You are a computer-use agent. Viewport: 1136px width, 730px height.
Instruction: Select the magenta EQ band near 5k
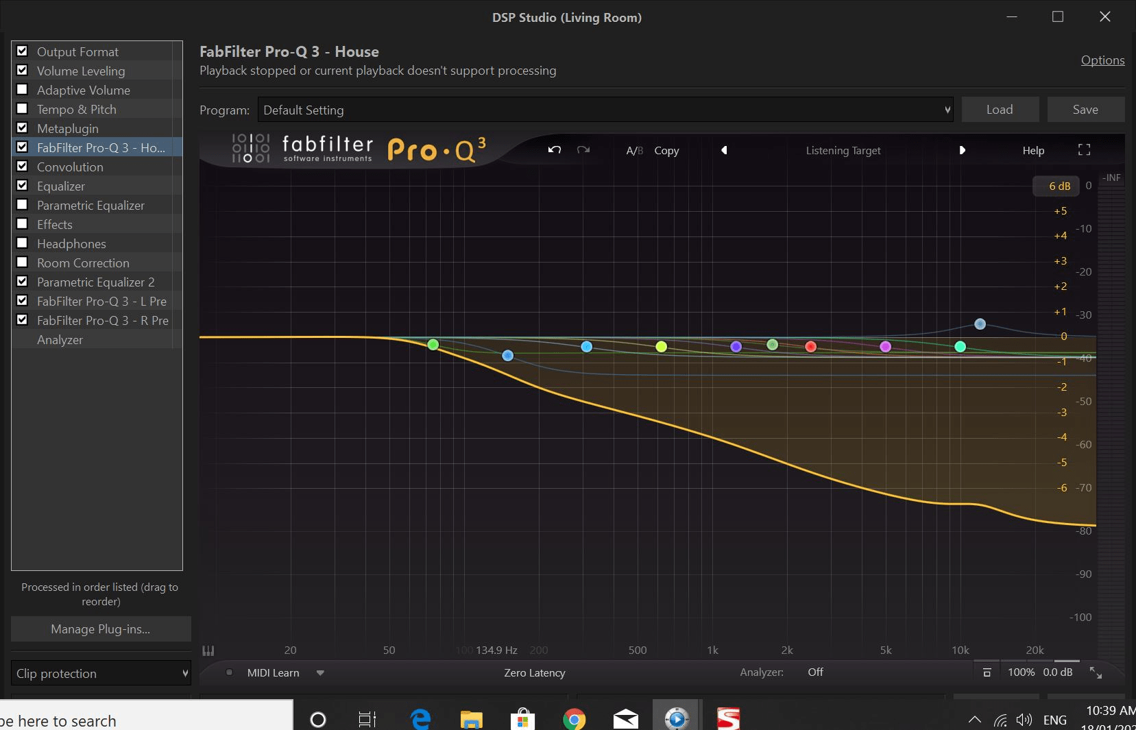point(885,347)
